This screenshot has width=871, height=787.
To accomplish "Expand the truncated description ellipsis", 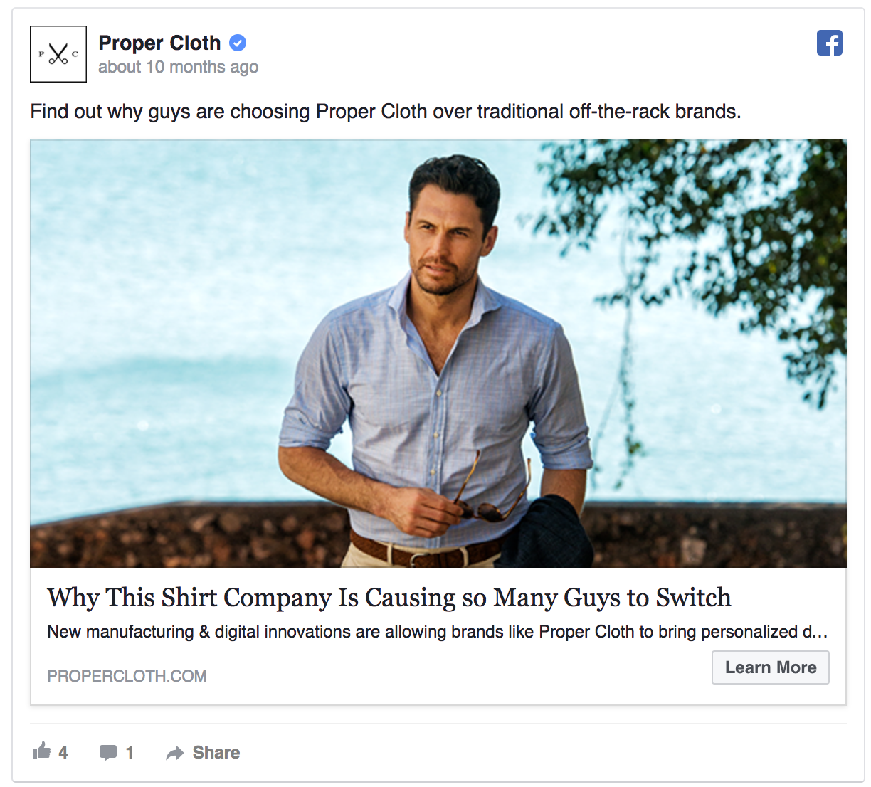I will click(818, 633).
